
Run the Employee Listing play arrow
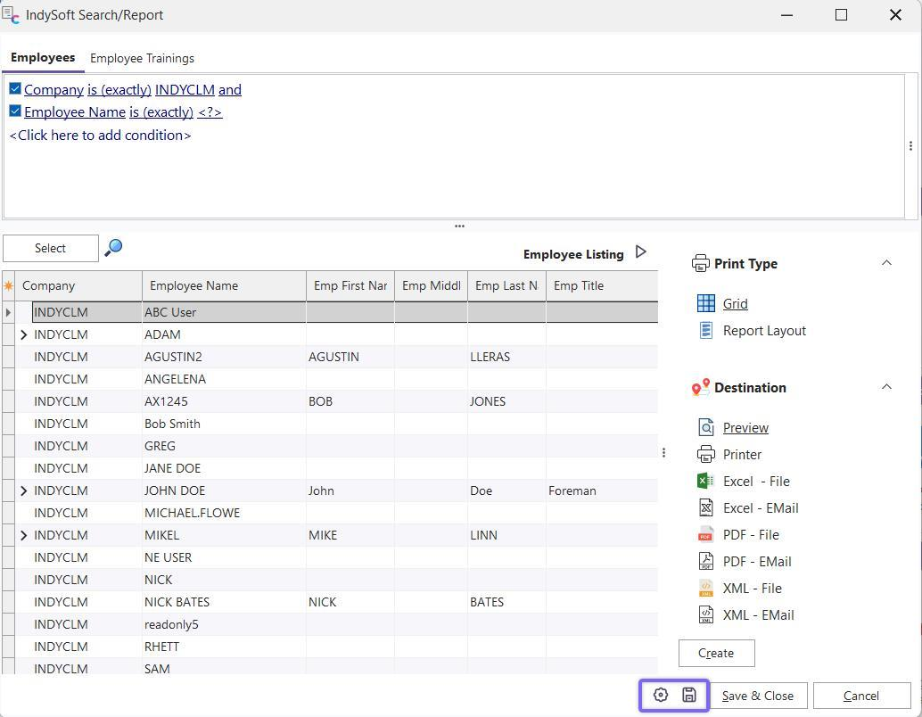pyautogui.click(x=640, y=252)
